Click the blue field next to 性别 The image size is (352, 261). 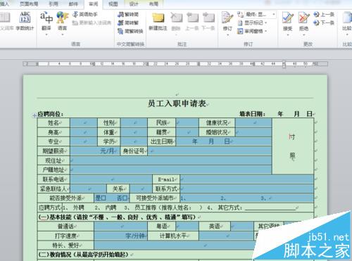pyautogui.click(x=134, y=122)
